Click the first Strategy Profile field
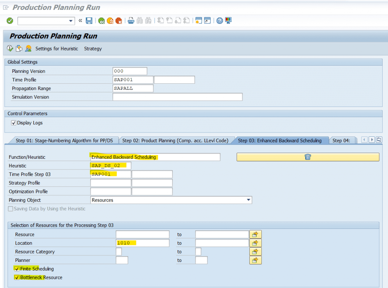 (x=111, y=183)
